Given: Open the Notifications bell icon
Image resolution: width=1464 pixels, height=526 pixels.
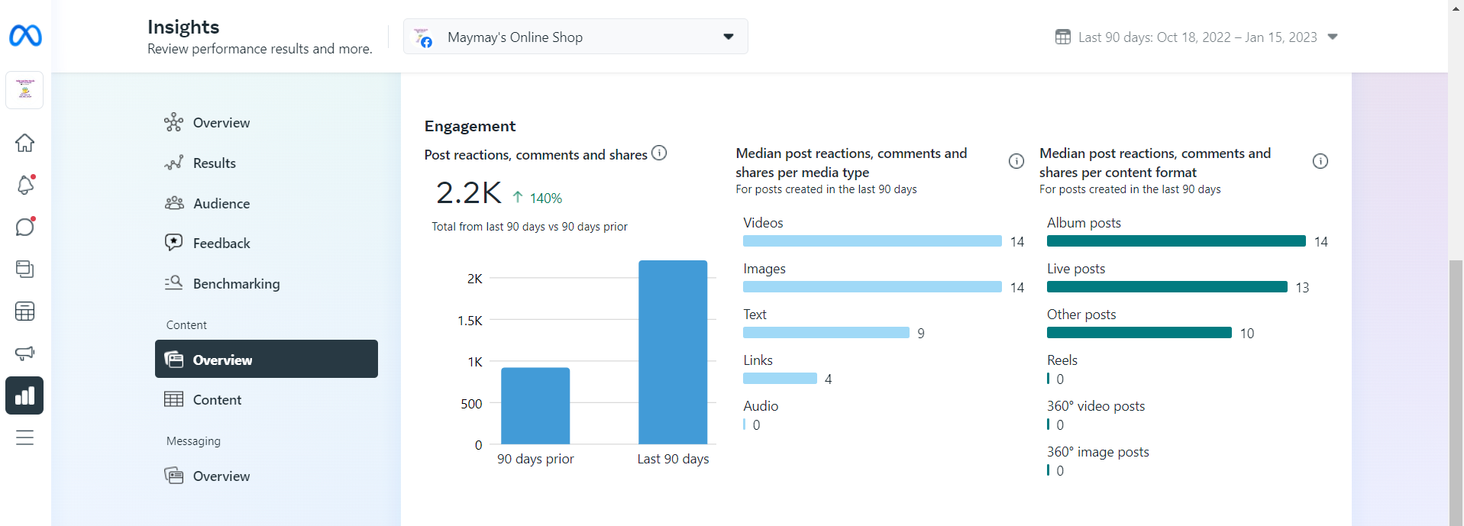Looking at the screenshot, I should [25, 185].
